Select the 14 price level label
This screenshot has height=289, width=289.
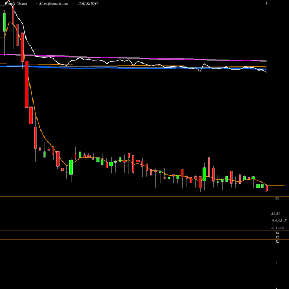click(277, 233)
